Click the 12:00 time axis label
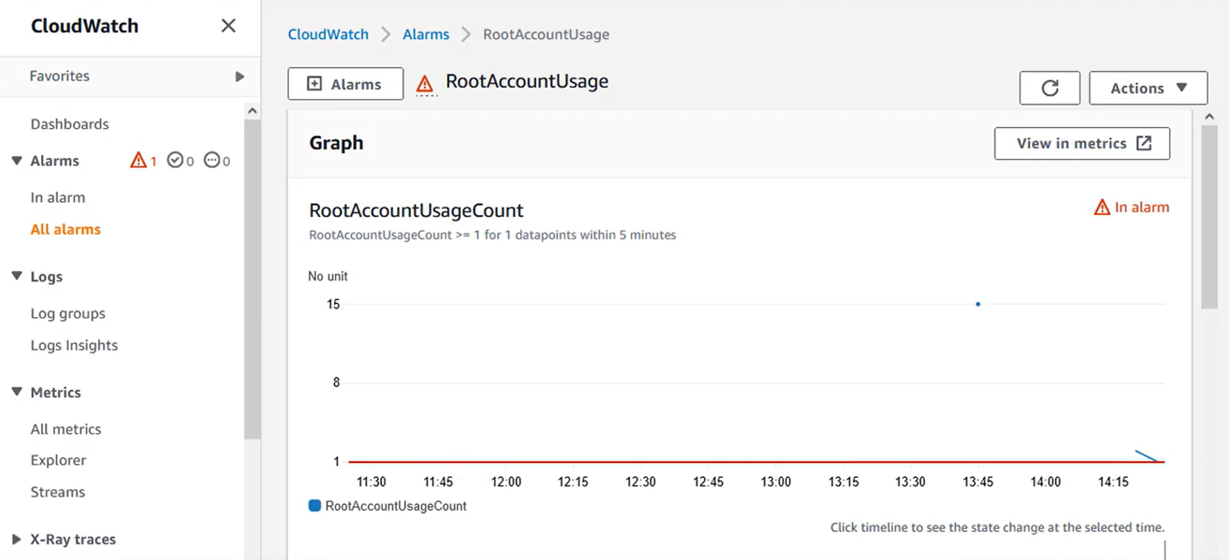Screen dimensions: 1229x560 [506, 481]
